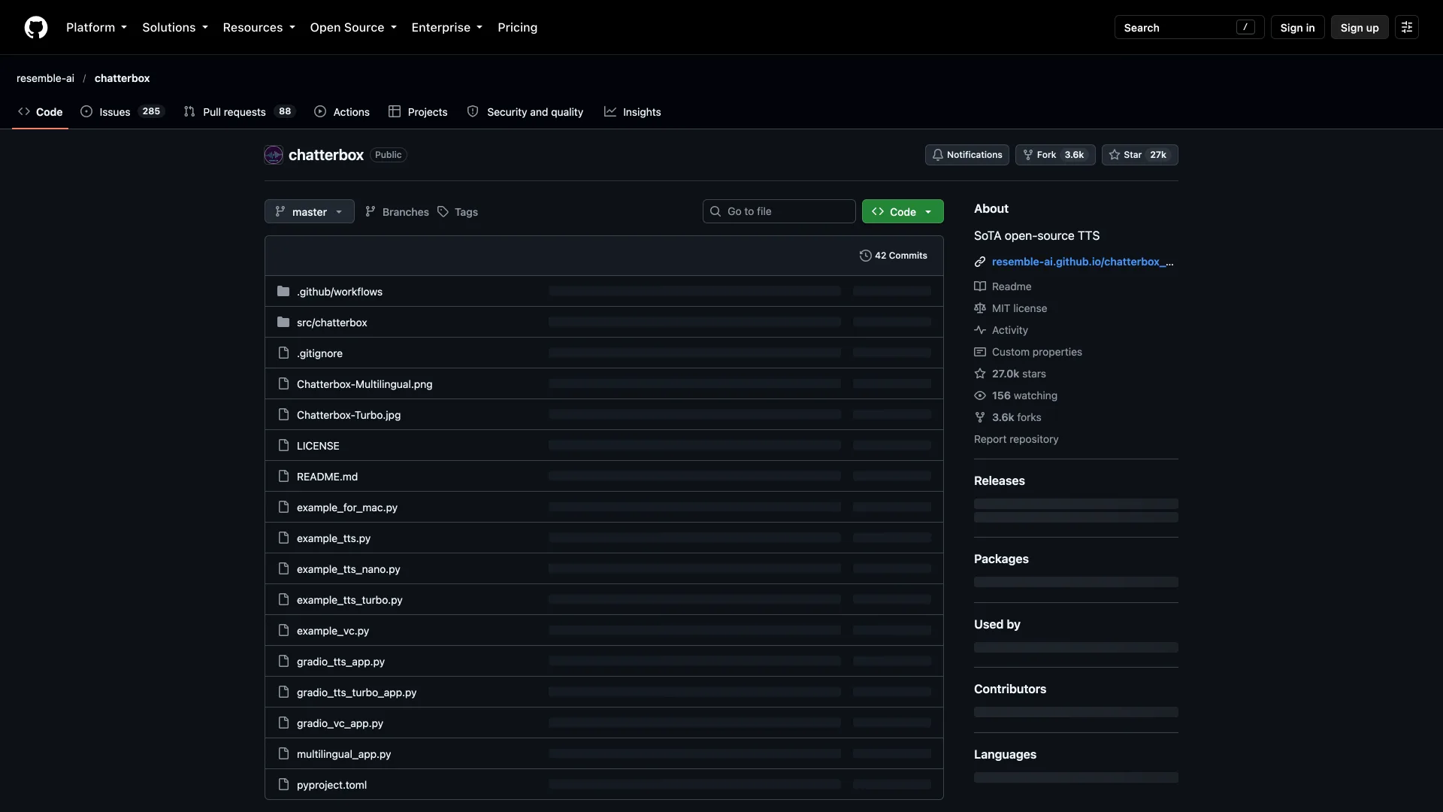Expand the Resources dropdown
This screenshot has height=812, width=1443.
point(259,28)
